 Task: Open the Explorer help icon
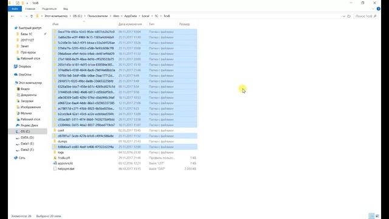pos(378,9)
